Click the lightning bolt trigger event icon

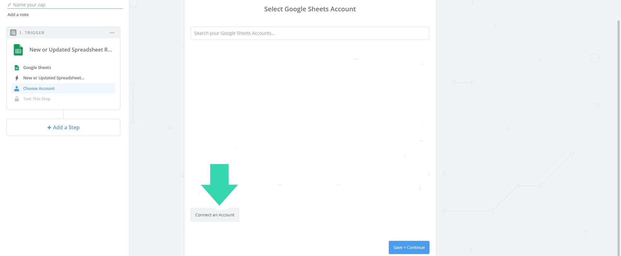click(x=17, y=78)
